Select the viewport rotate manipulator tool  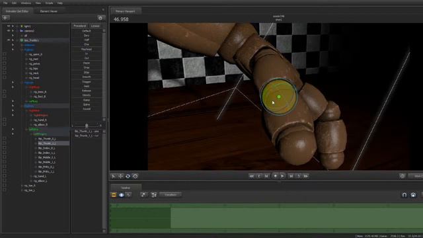pyautogui.click(x=128, y=177)
